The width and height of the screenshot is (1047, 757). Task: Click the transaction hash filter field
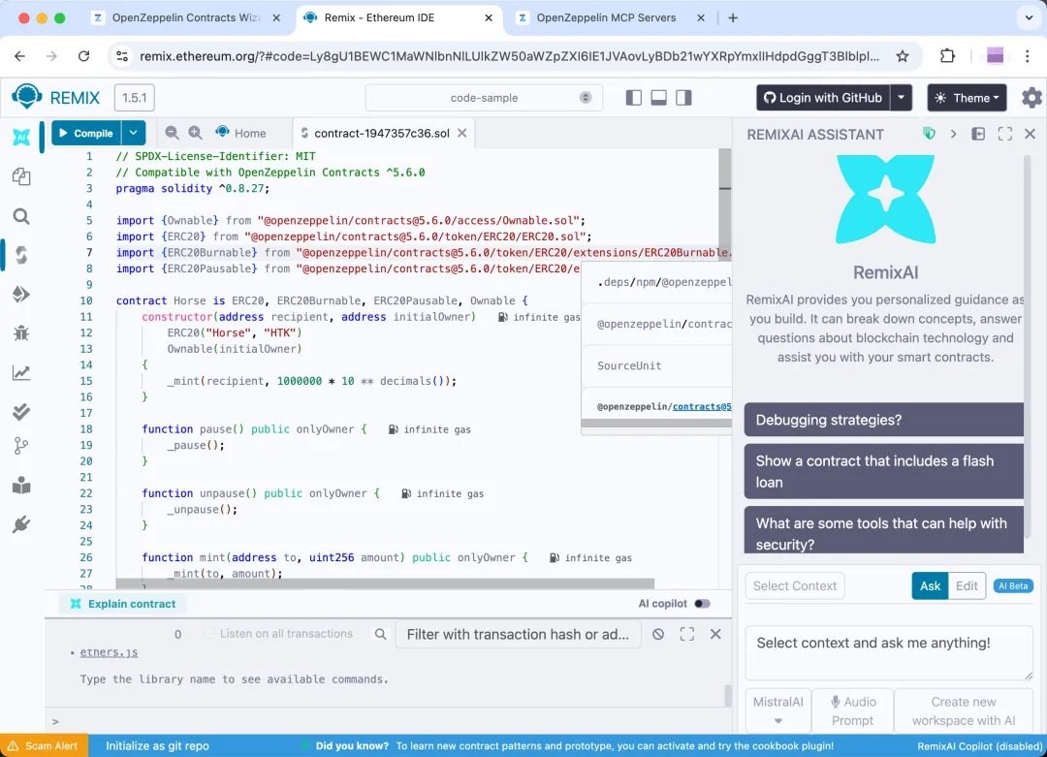tap(518, 634)
